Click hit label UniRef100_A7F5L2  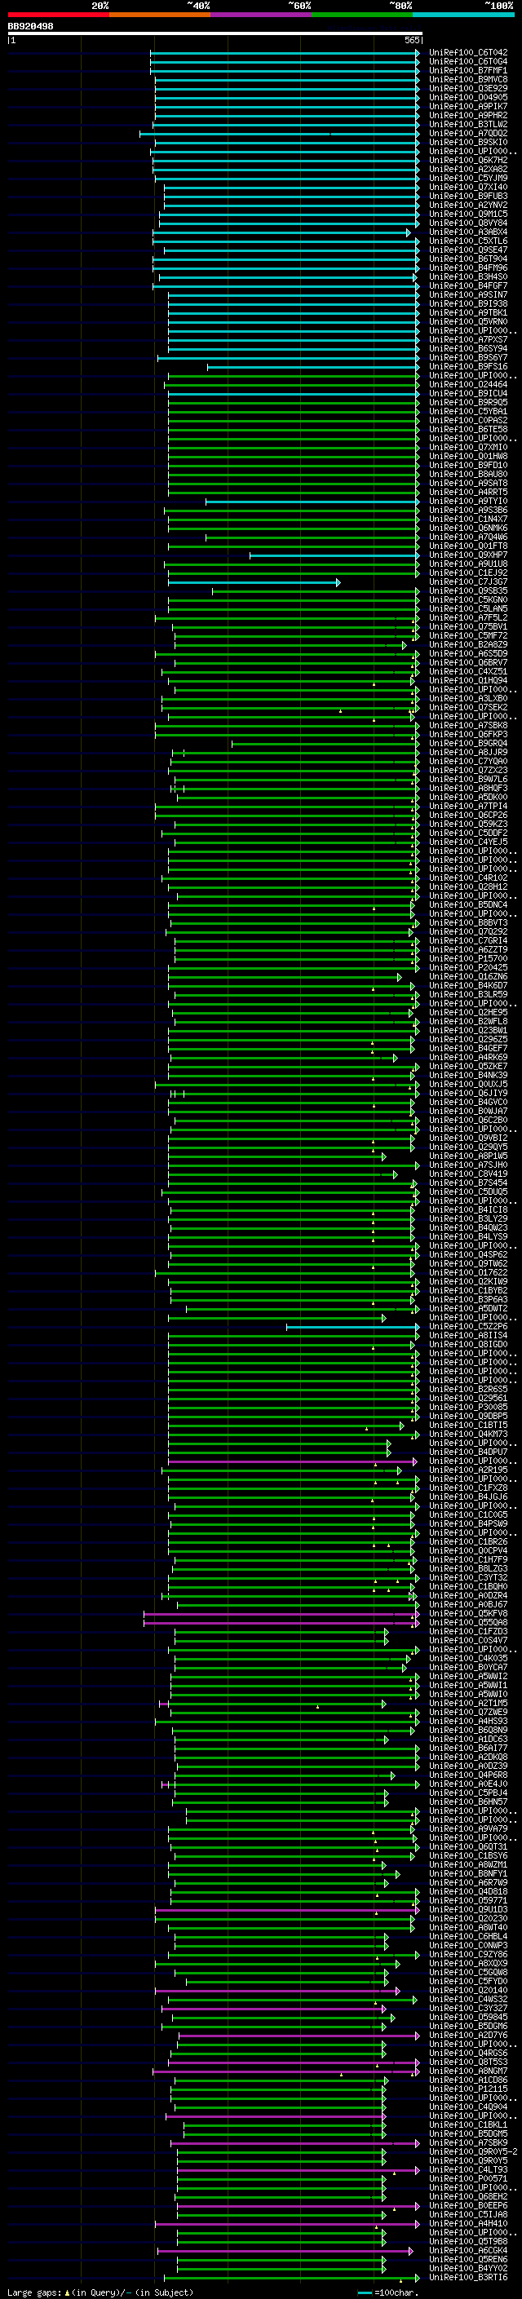point(468,617)
